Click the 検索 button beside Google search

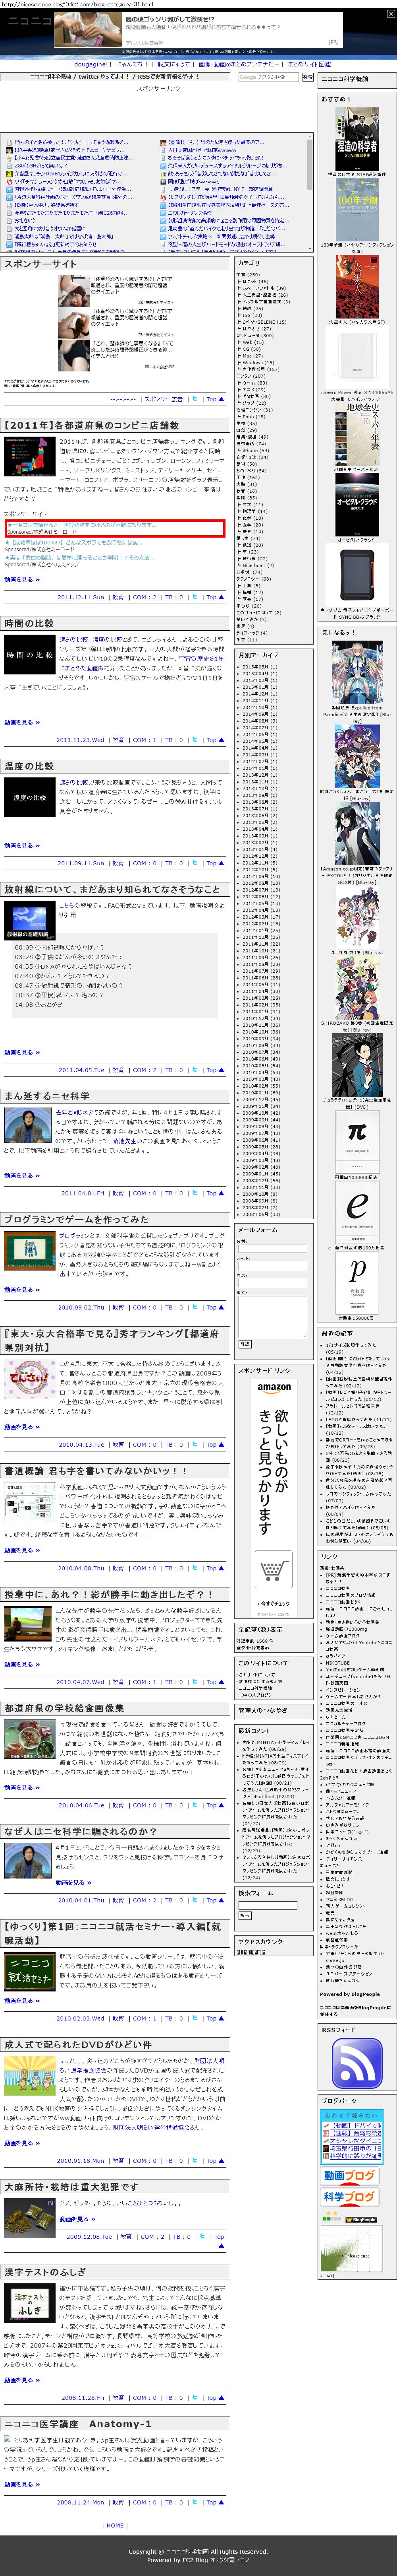pyautogui.click(x=308, y=77)
